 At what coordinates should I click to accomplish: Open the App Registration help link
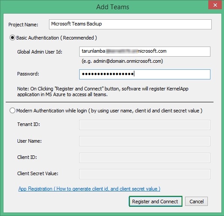click(89, 189)
